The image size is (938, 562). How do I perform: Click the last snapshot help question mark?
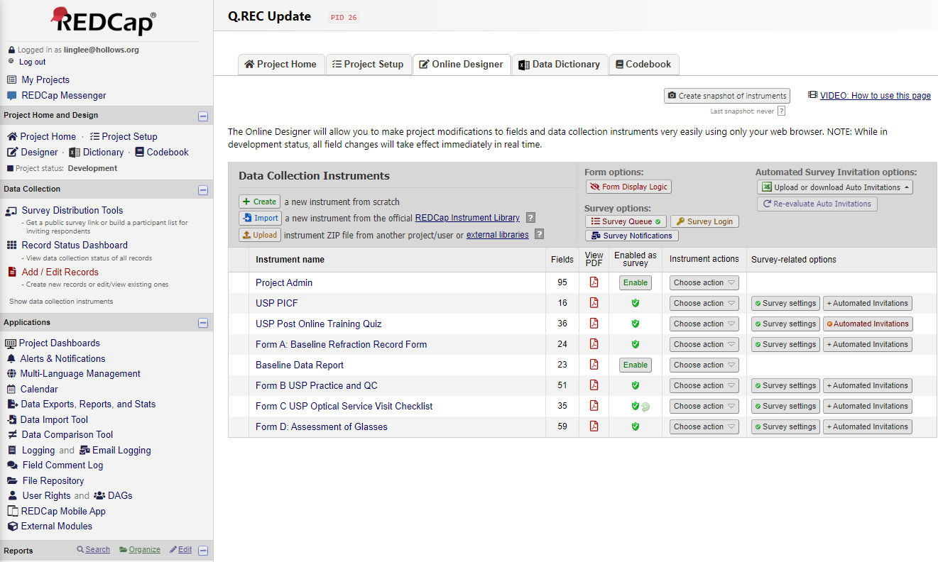[781, 111]
